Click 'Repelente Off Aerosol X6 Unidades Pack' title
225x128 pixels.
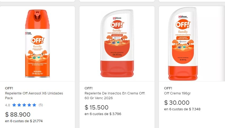pyautogui.click(x=34, y=96)
